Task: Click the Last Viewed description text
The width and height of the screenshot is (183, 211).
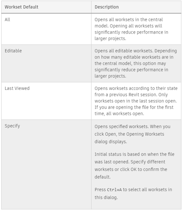Action: pyautogui.click(x=136, y=101)
